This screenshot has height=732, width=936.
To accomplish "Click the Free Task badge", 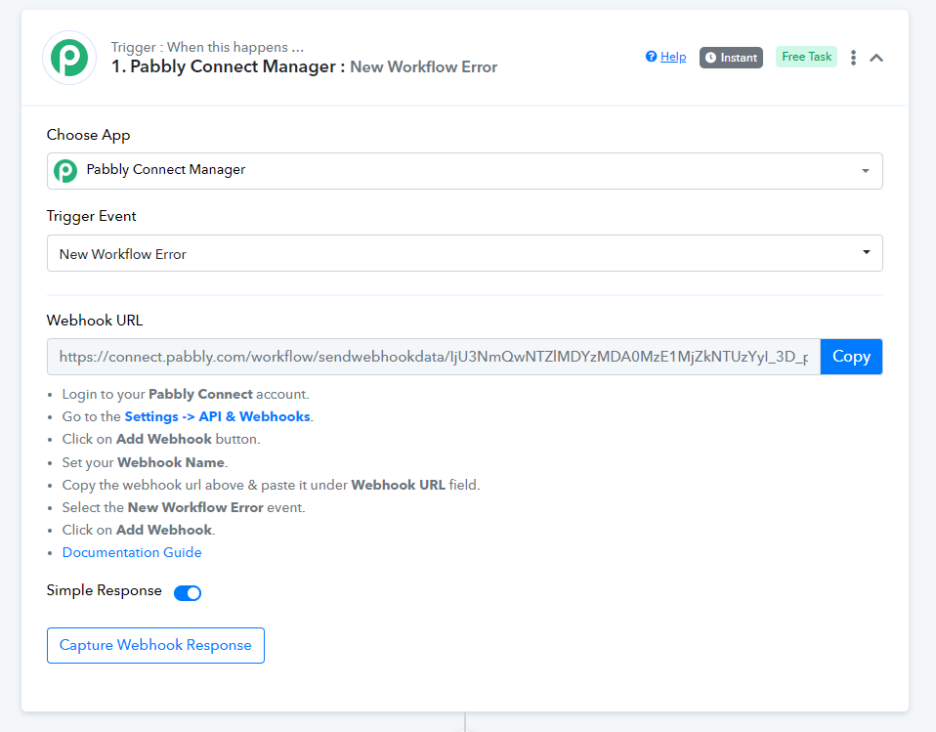I will point(806,57).
